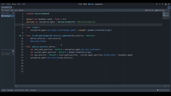Stop the running project
171x96 pixels.
(163, 4)
